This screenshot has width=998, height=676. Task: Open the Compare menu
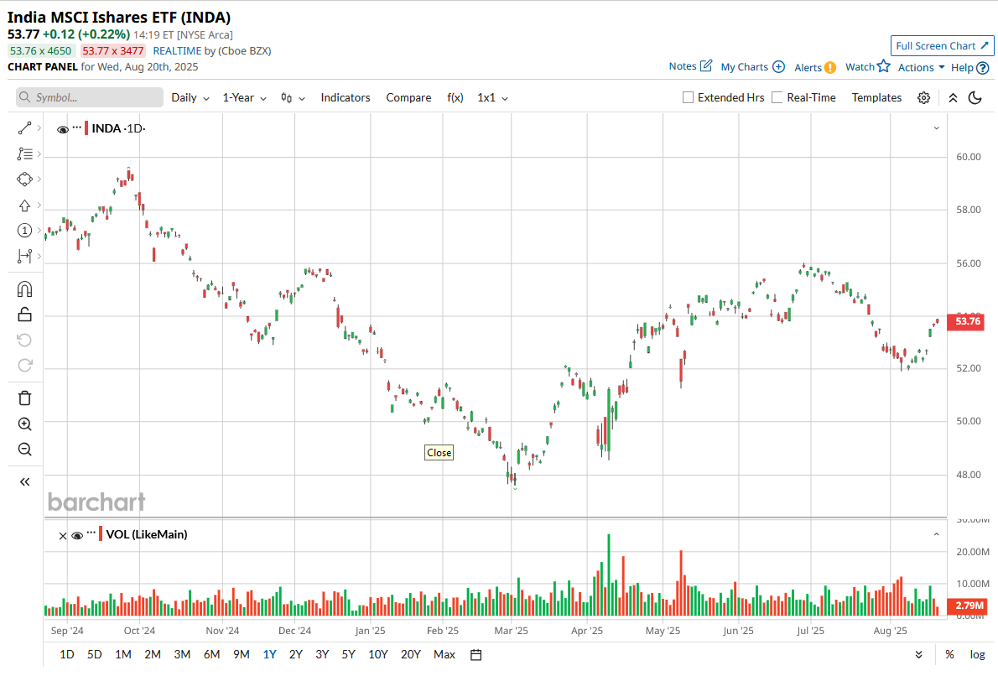408,98
